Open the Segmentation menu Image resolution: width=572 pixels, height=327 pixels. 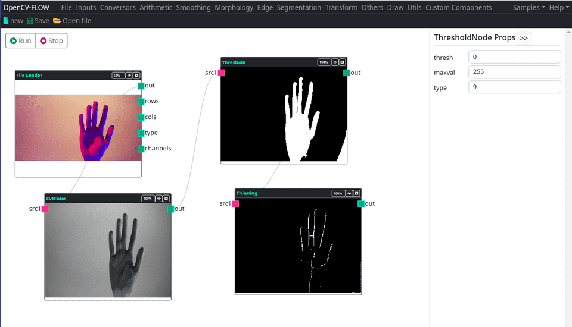pyautogui.click(x=299, y=8)
